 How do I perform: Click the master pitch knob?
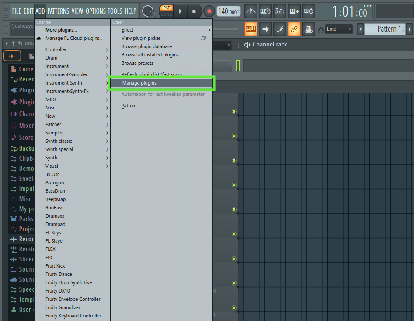coord(148,11)
